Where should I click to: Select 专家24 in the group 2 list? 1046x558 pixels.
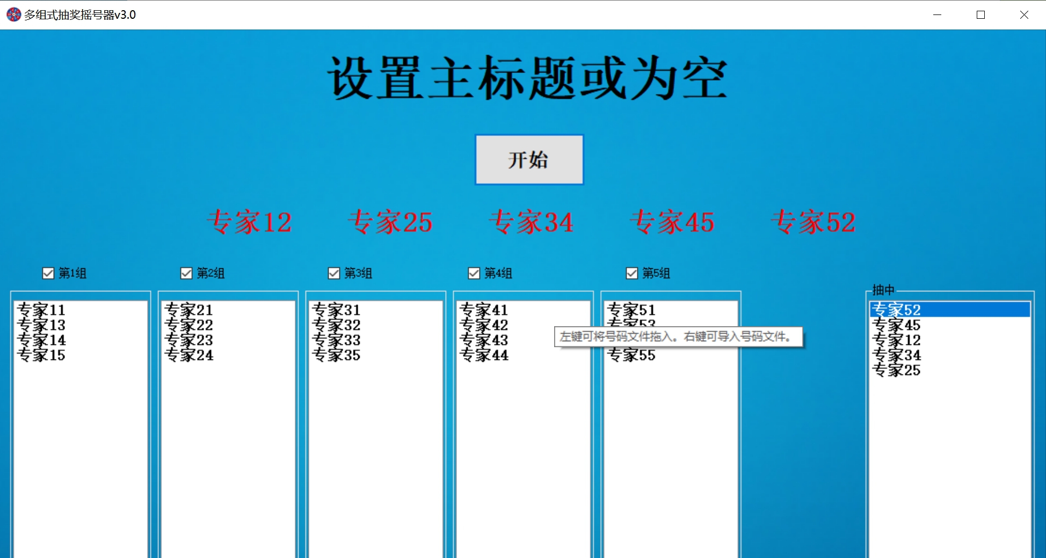click(228, 355)
